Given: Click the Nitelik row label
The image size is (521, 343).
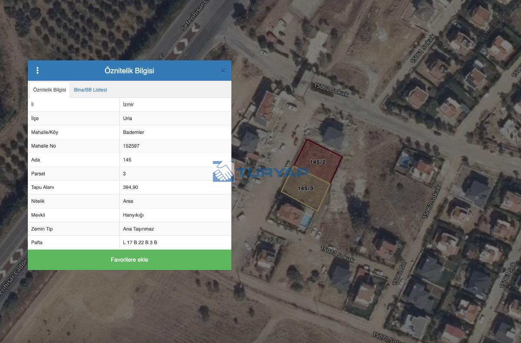Looking at the screenshot, I should 38,201.
